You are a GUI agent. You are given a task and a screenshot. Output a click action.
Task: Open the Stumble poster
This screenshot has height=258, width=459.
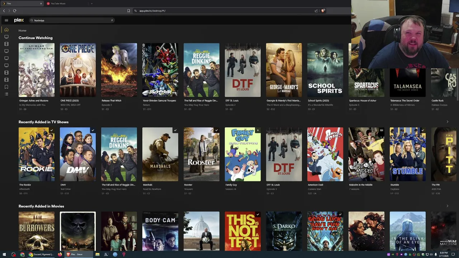pos(408,154)
